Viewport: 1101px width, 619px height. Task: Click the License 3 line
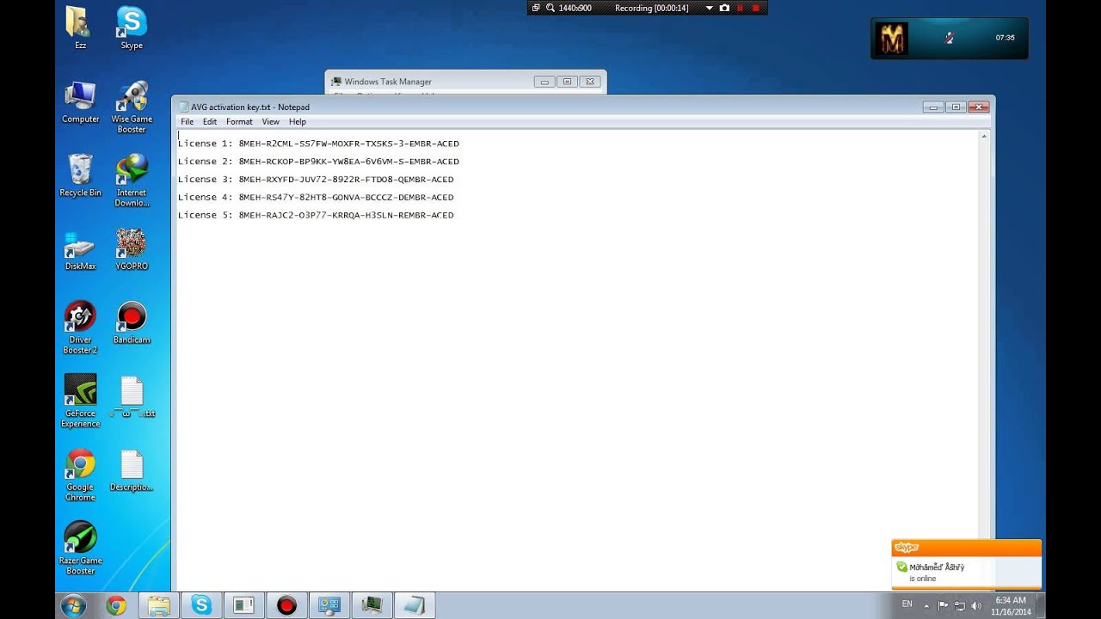click(316, 180)
